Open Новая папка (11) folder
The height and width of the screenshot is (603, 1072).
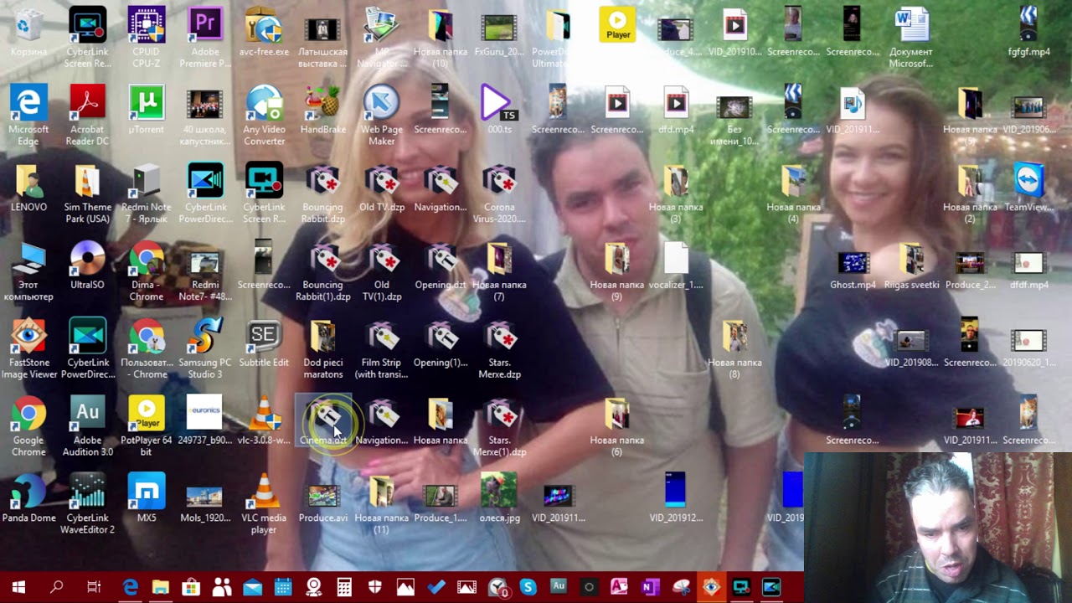(x=382, y=502)
